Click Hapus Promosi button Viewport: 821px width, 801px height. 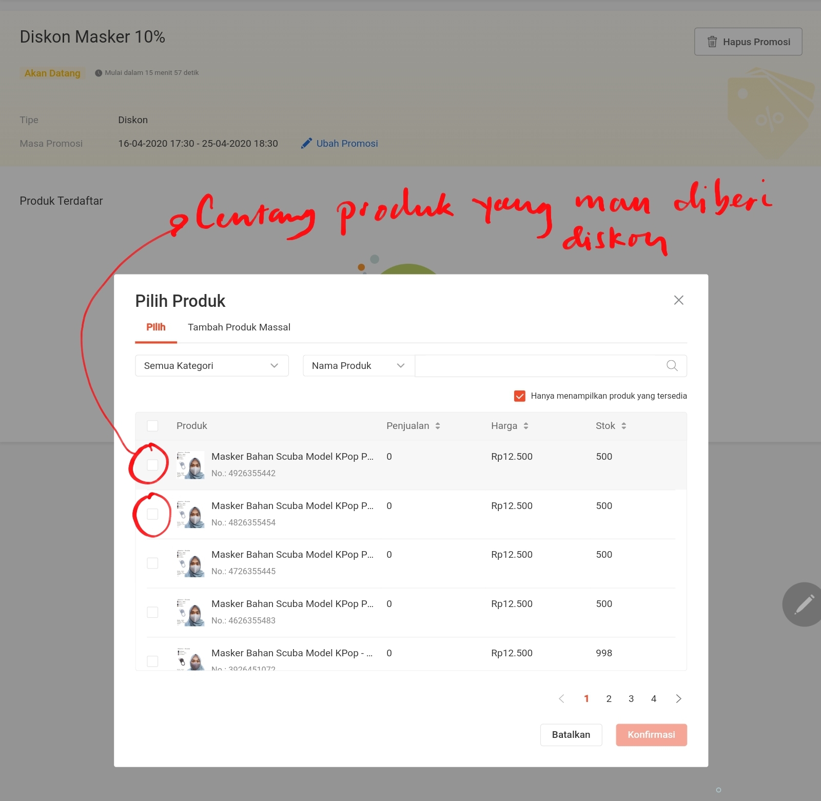point(748,42)
